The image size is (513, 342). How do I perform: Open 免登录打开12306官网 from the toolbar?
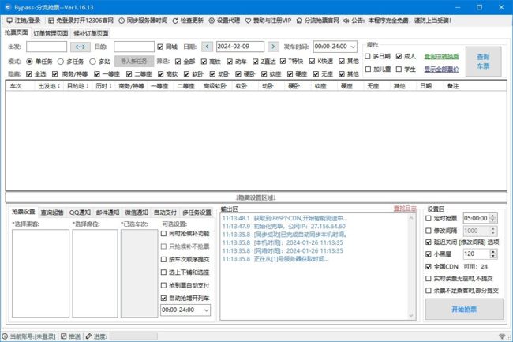(81, 21)
